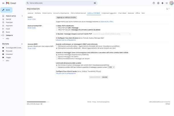Open Importanti folder
The image size is (174, 116).
(9, 26)
